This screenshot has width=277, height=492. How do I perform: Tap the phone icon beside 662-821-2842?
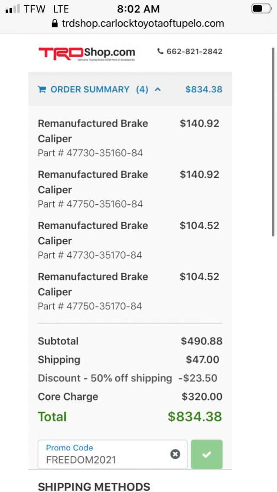coord(160,51)
